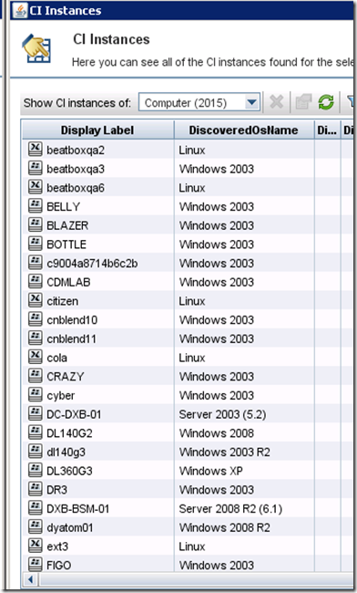Click computer icon for DL360G3
Image resolution: width=357 pixels, height=593 pixels.
(x=36, y=471)
